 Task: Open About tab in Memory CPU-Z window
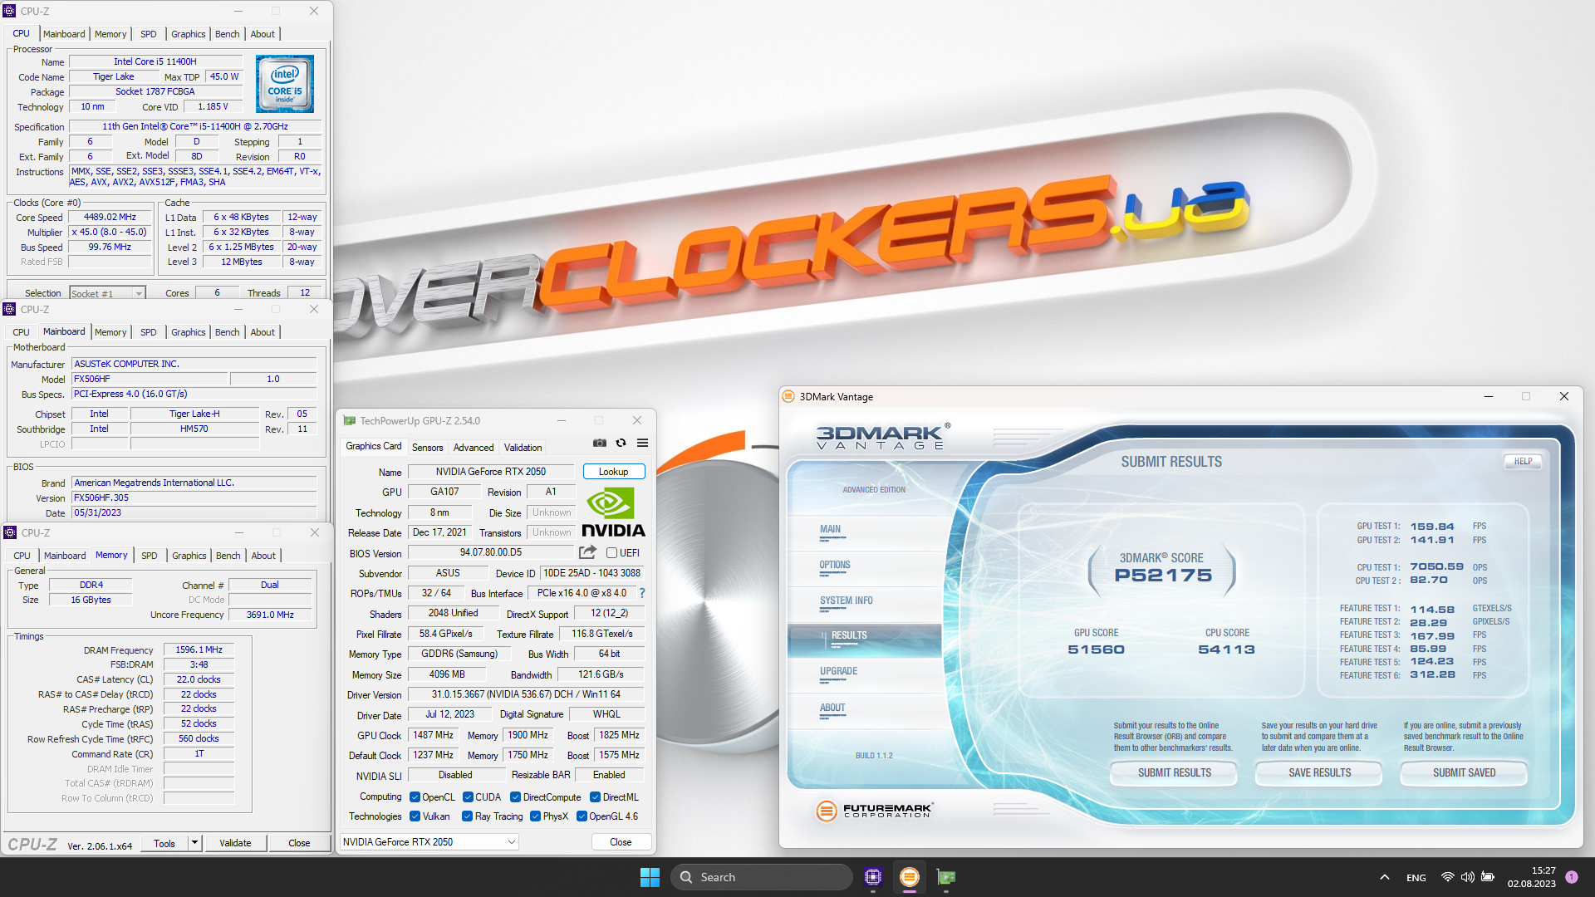click(x=263, y=556)
